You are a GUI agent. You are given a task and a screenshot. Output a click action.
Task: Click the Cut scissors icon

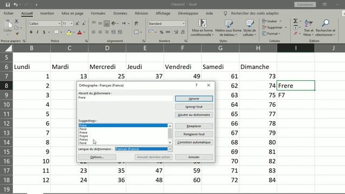16,21
